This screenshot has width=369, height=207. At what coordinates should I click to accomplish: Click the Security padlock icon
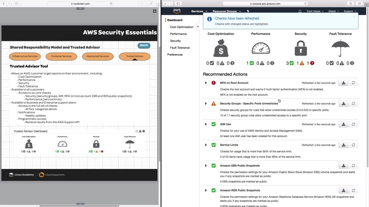click(x=301, y=48)
